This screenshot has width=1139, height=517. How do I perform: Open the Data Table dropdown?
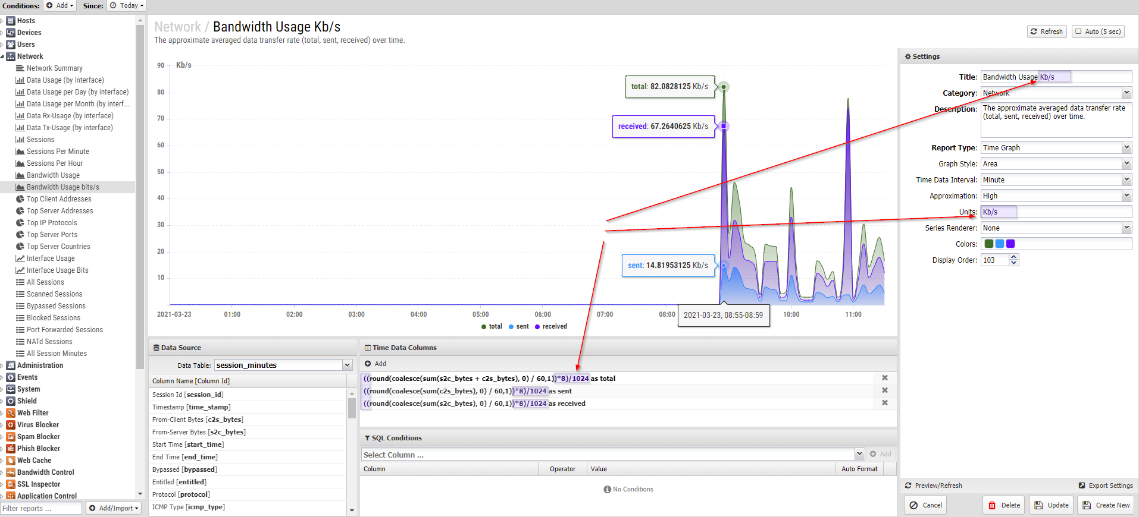348,365
